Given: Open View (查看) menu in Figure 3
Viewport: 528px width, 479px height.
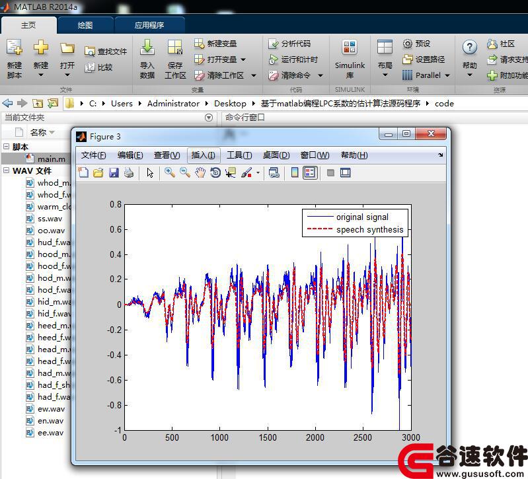Looking at the screenshot, I should [x=167, y=155].
